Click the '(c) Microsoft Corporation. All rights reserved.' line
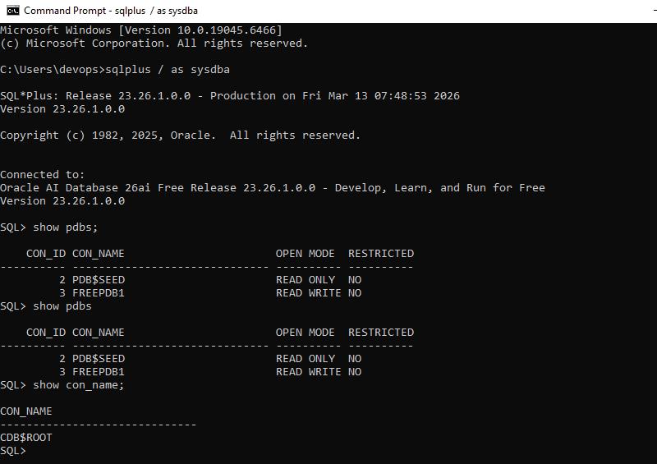 (x=154, y=44)
